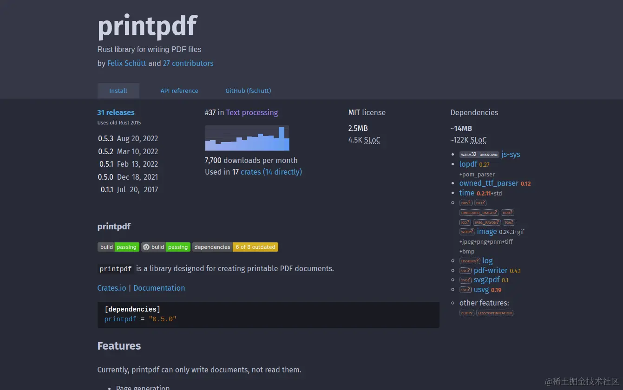Click usvg version 0.19 text

click(x=496, y=290)
